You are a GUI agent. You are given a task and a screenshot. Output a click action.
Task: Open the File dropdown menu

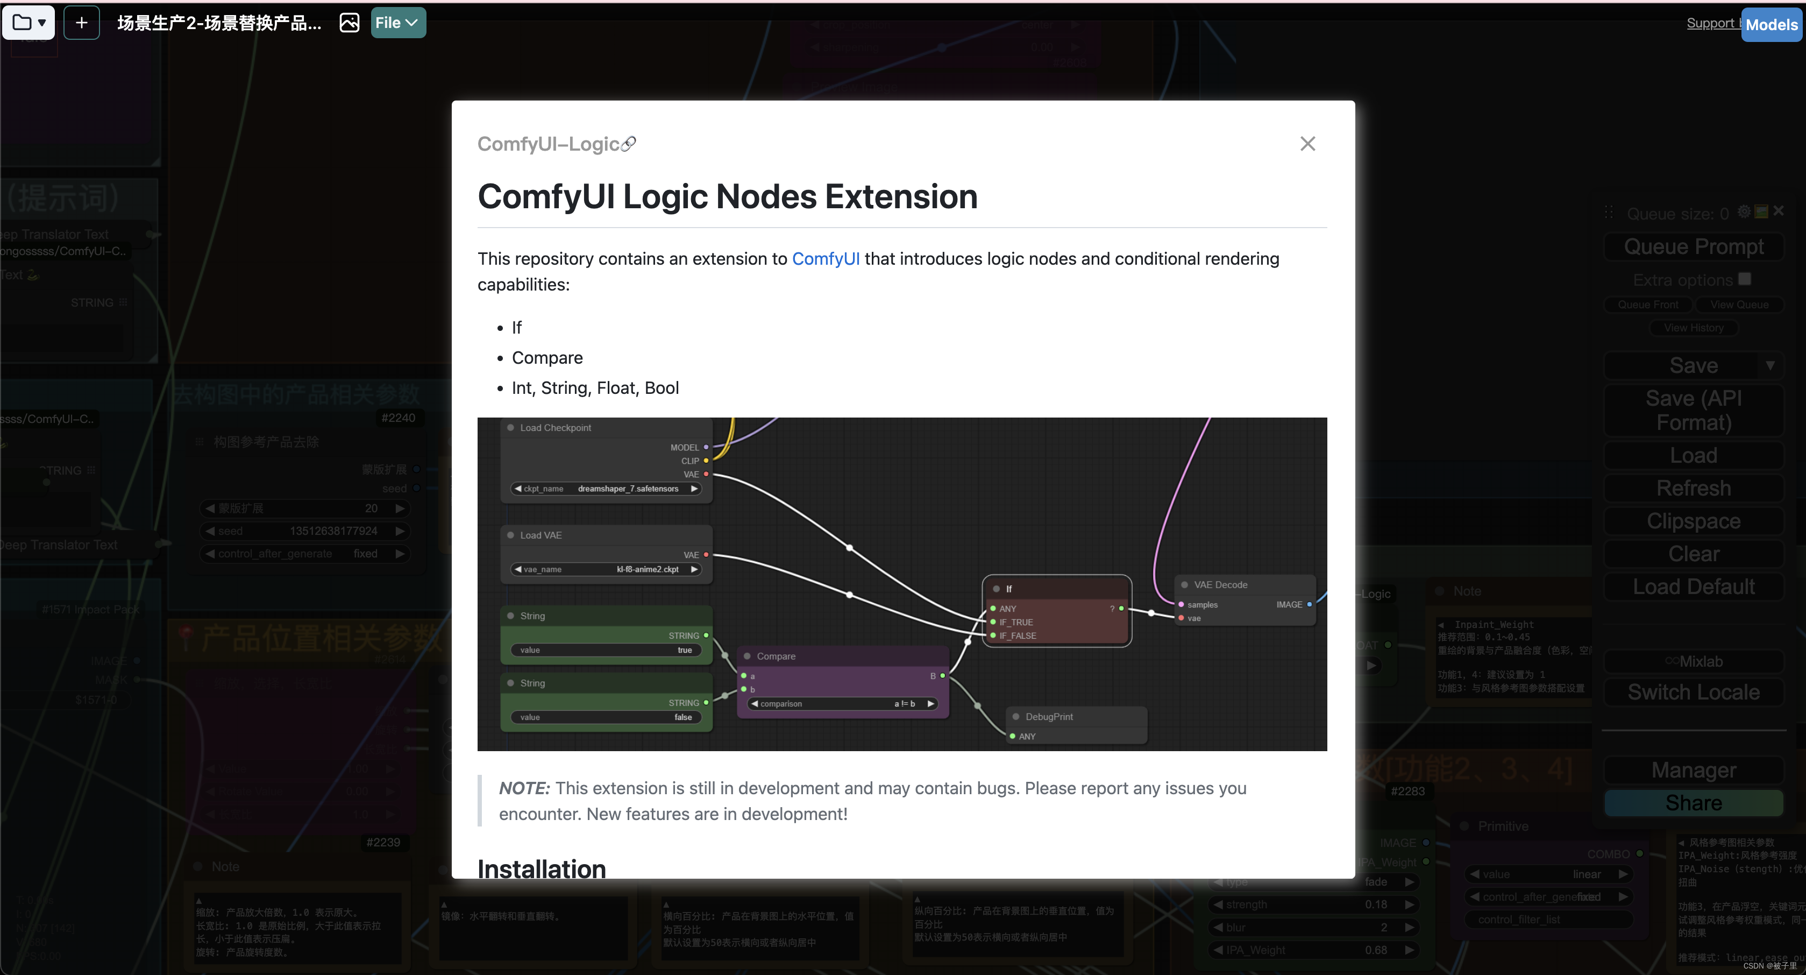click(x=397, y=23)
